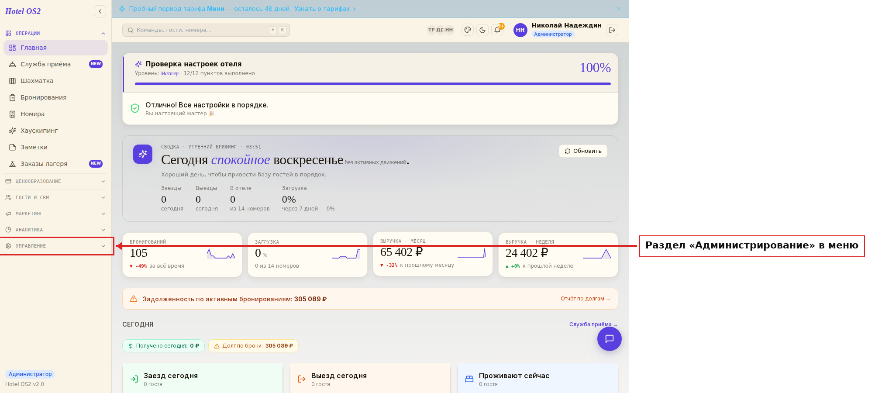Screen dimensions: 875x393
Task: Expand the Ценообразование menu group
Action: click(55, 181)
